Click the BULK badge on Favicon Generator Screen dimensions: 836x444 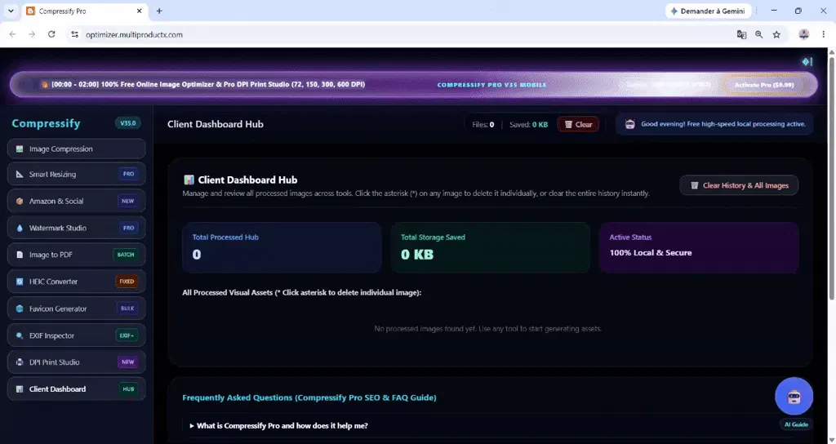click(127, 308)
